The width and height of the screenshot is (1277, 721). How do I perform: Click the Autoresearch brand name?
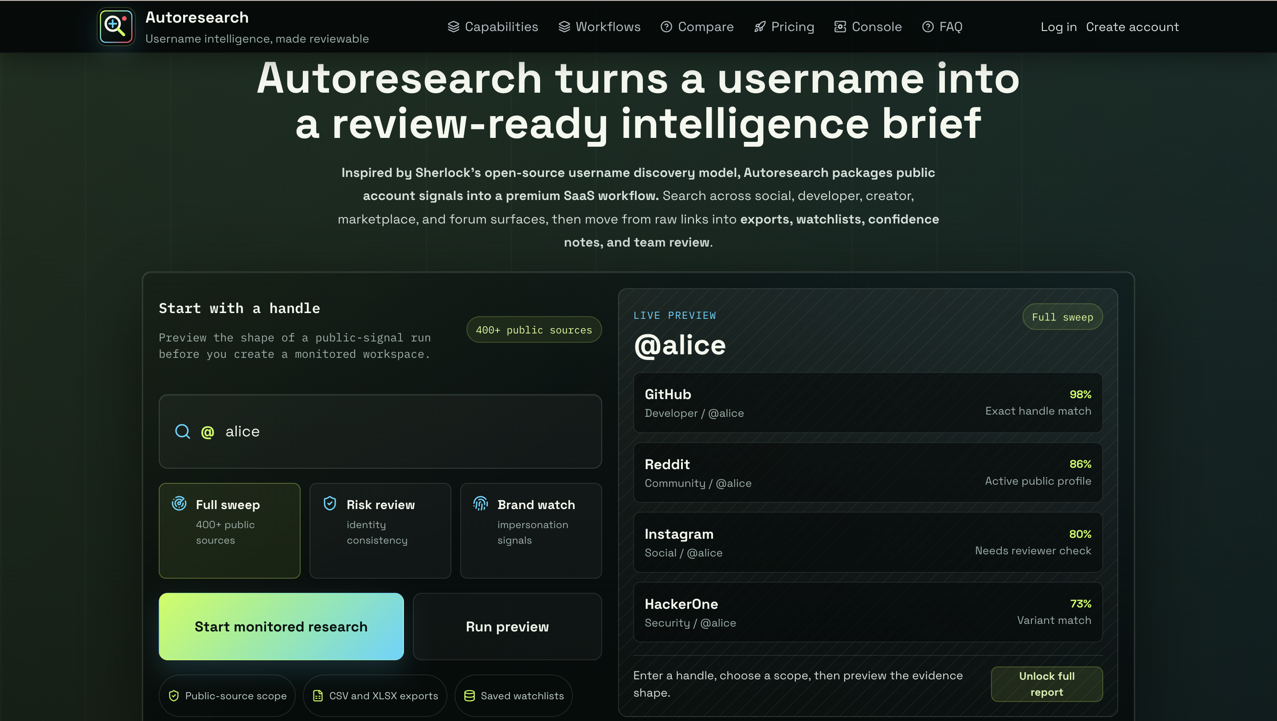pos(197,17)
